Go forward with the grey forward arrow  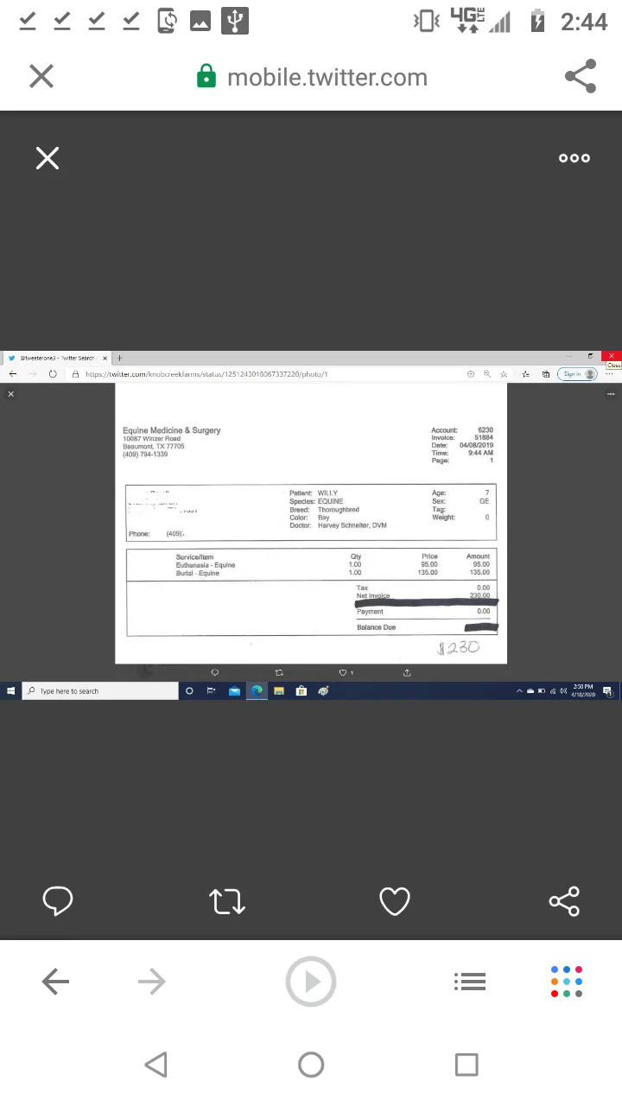tap(151, 982)
